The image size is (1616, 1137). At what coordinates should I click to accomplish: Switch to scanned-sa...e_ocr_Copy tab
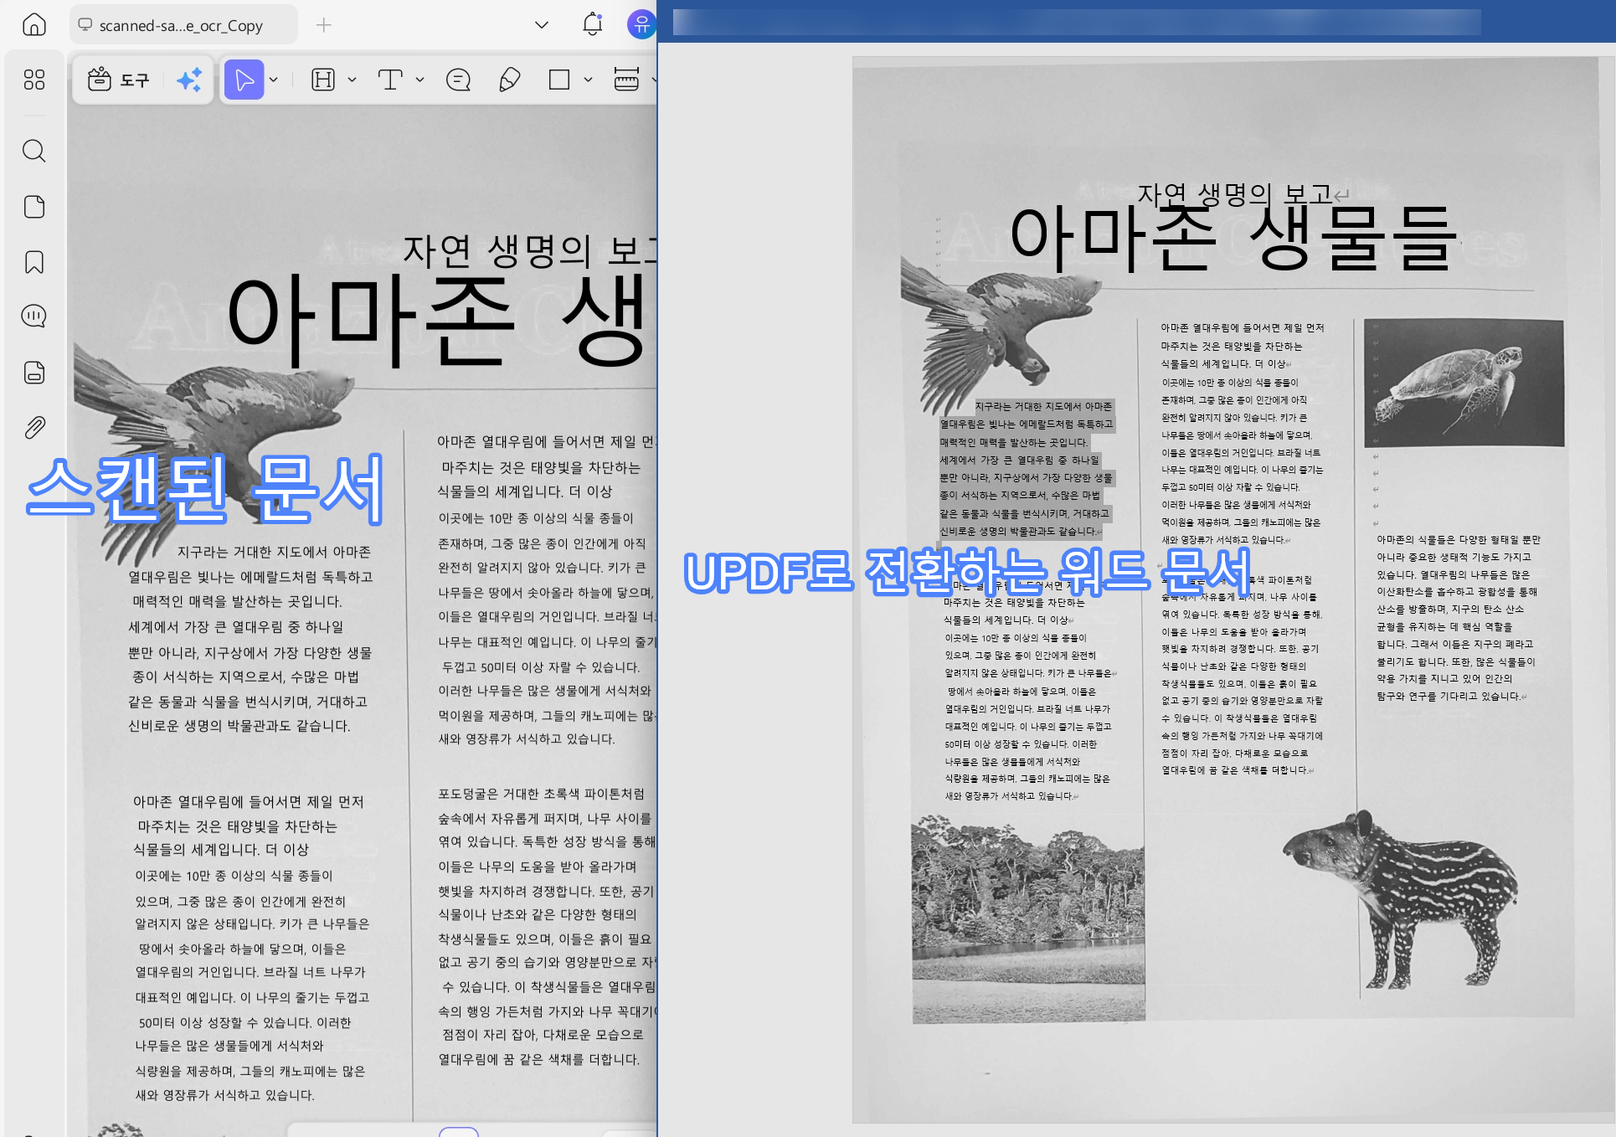183,25
